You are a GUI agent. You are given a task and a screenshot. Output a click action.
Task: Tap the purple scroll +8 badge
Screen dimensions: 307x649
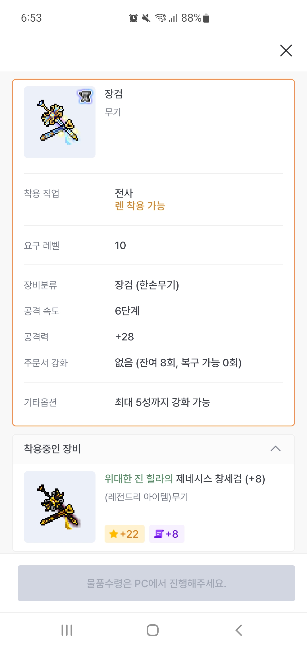click(167, 534)
